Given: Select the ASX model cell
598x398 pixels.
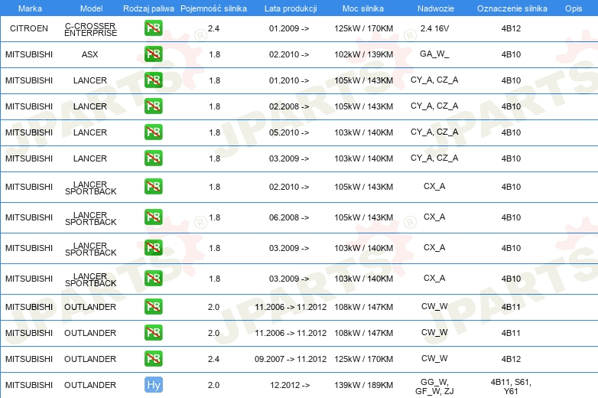Looking at the screenshot, I should [x=90, y=54].
